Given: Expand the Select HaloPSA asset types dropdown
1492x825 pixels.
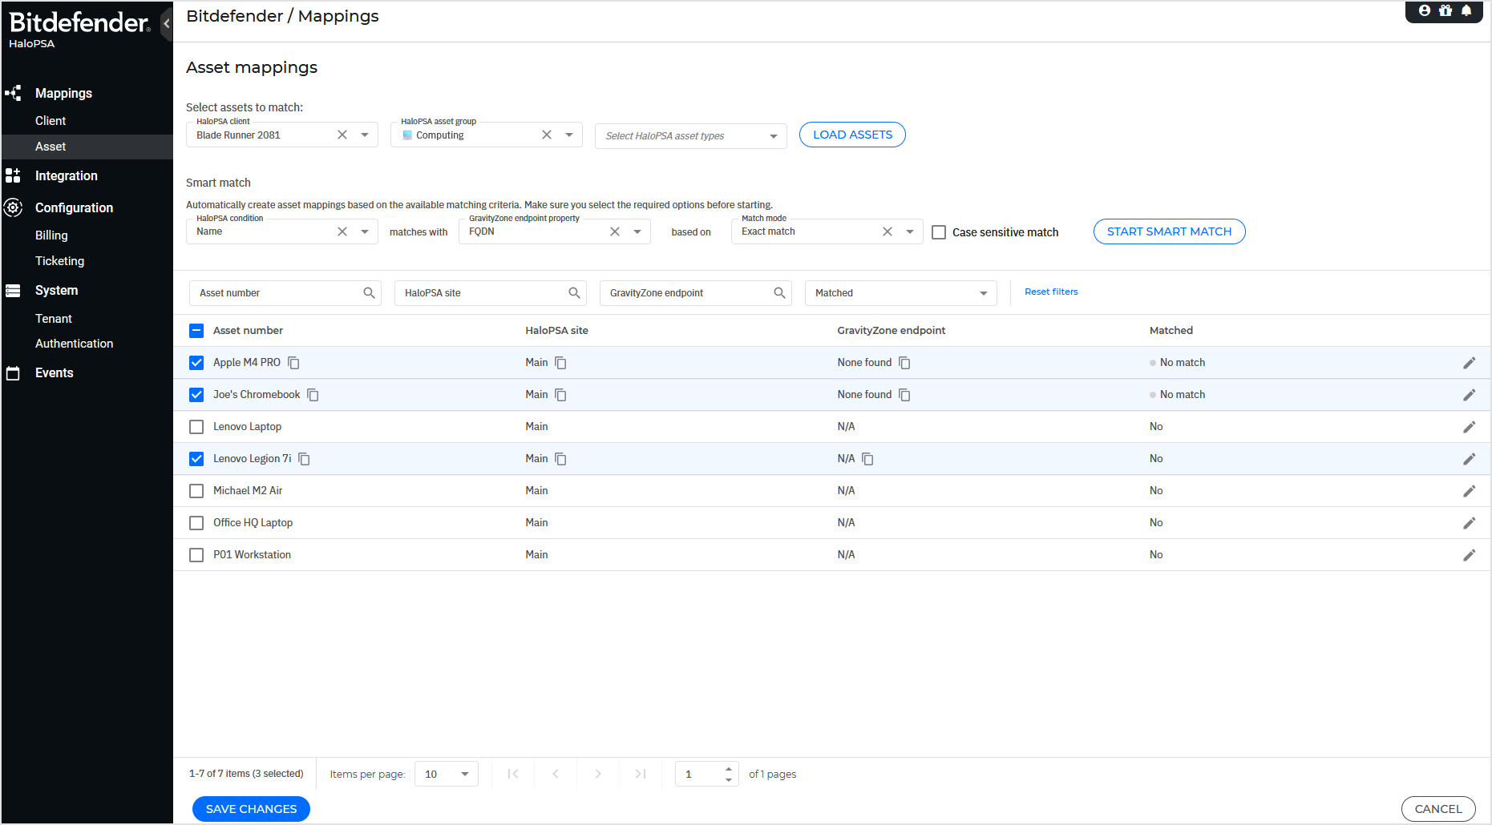Looking at the screenshot, I should (772, 135).
